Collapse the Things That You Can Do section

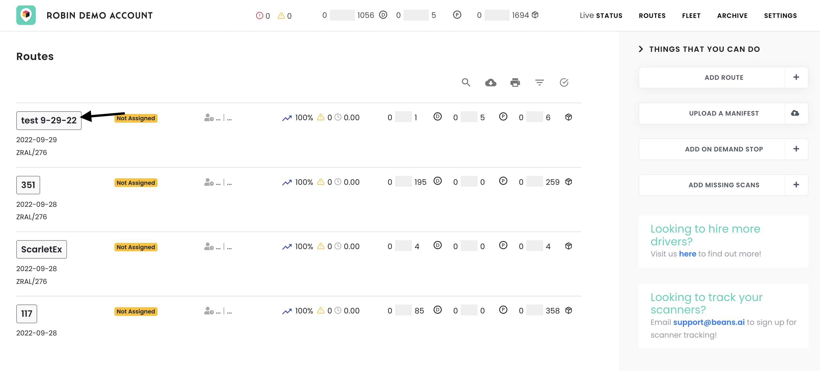pos(641,49)
